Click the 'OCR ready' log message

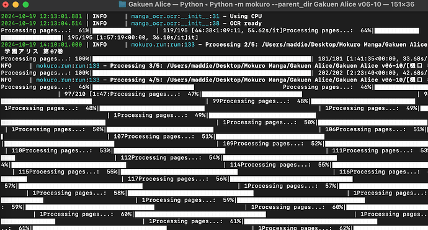click(246, 24)
